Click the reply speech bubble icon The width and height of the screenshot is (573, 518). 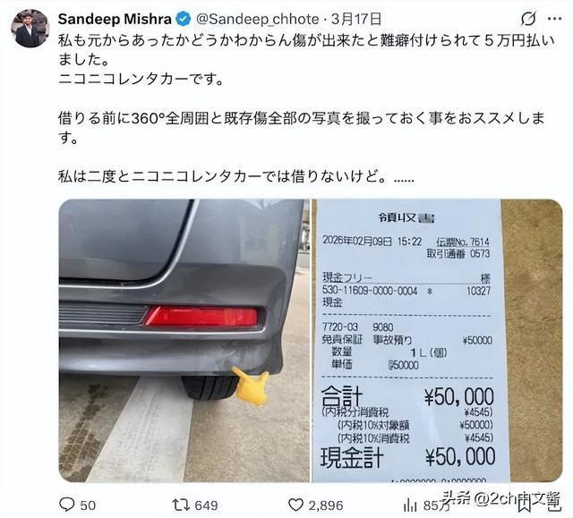pos(66,505)
